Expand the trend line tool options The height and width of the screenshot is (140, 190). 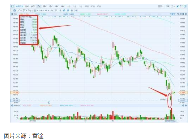coord(21,11)
